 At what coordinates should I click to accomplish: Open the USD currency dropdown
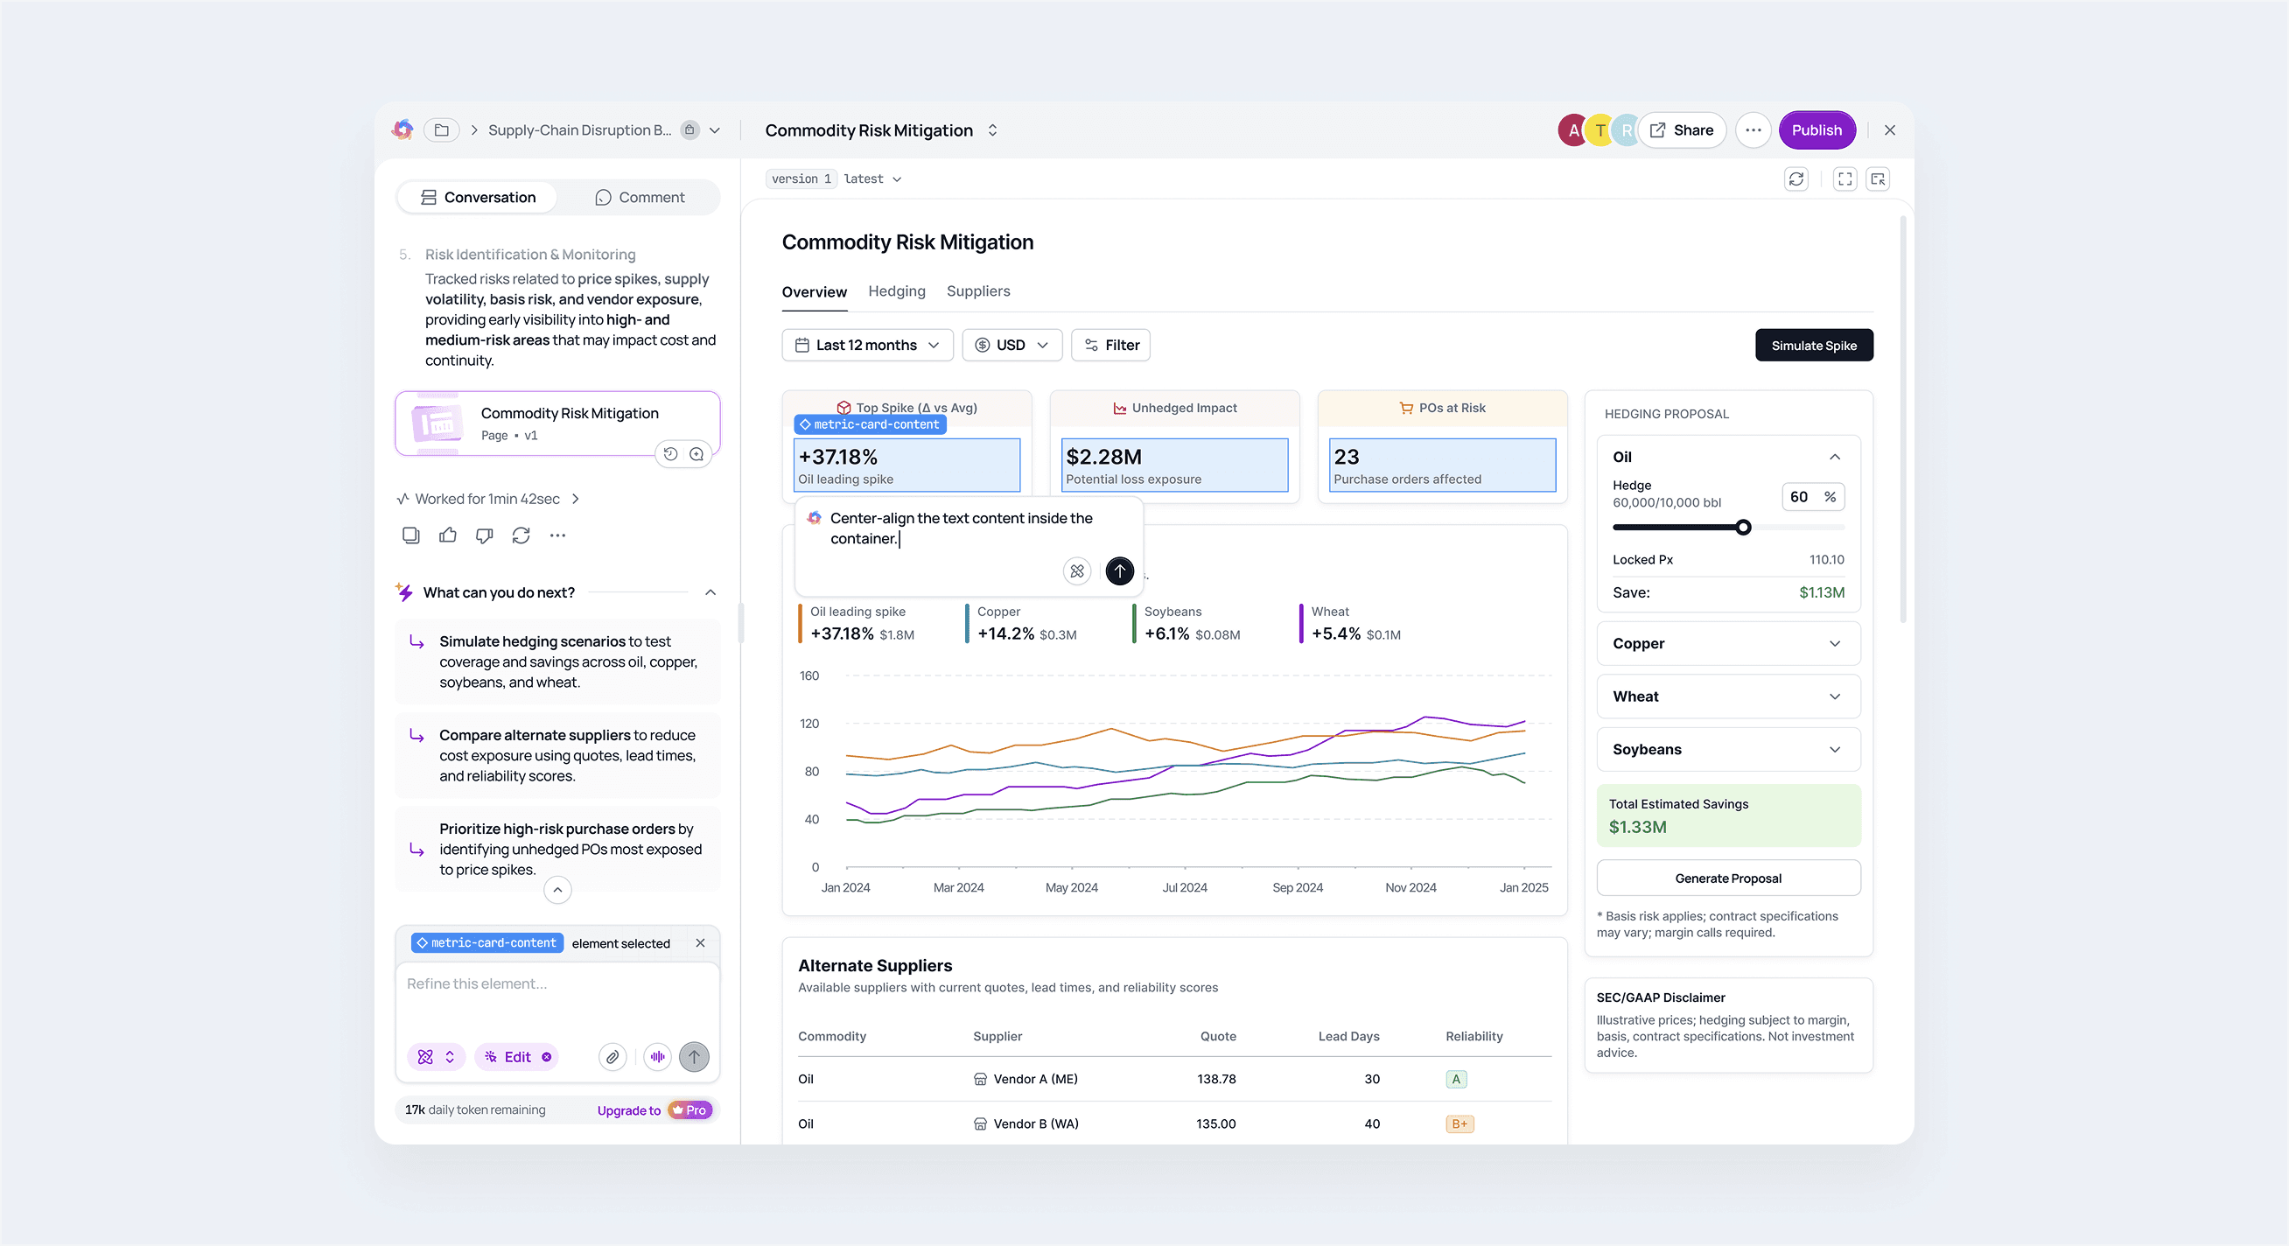click(1012, 345)
